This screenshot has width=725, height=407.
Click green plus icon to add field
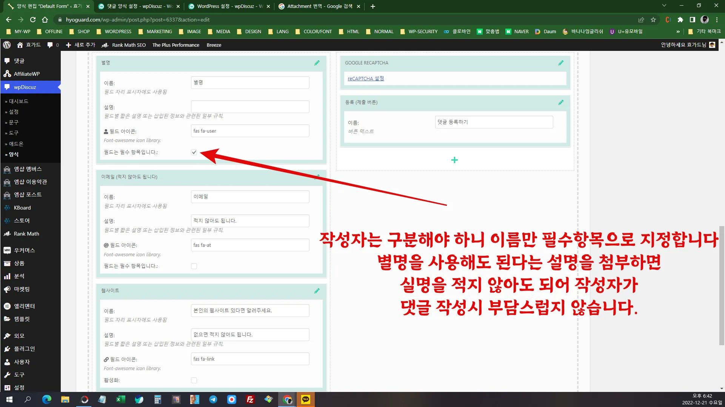pyautogui.click(x=454, y=160)
